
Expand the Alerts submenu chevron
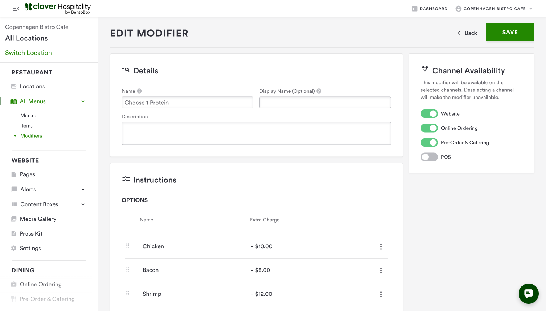83,189
